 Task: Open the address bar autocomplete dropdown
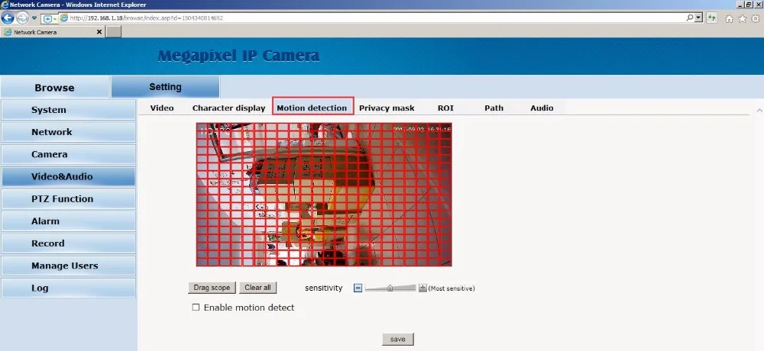[x=699, y=18]
